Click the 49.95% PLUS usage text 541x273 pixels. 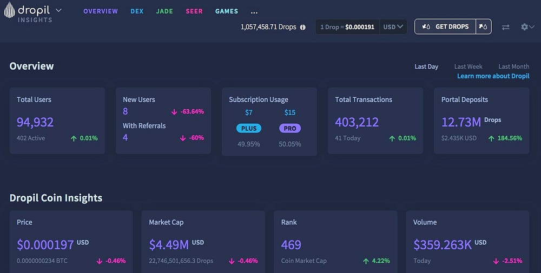tap(249, 144)
